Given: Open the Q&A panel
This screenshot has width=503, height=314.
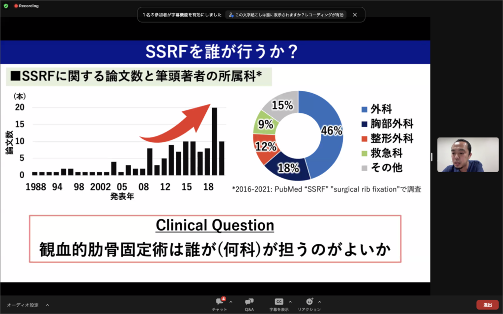Looking at the screenshot, I should [249, 304].
